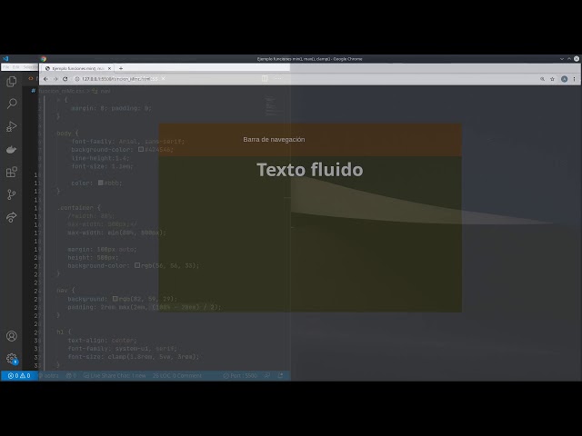Open the Live Share view
This screenshot has width=582, height=436.
pyautogui.click(x=12, y=217)
